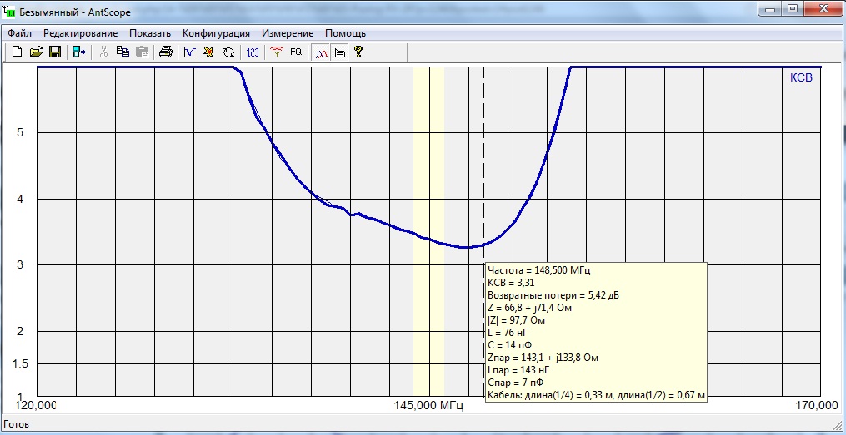Click the SWR graph chart icon
846x435 pixels.
[190, 52]
